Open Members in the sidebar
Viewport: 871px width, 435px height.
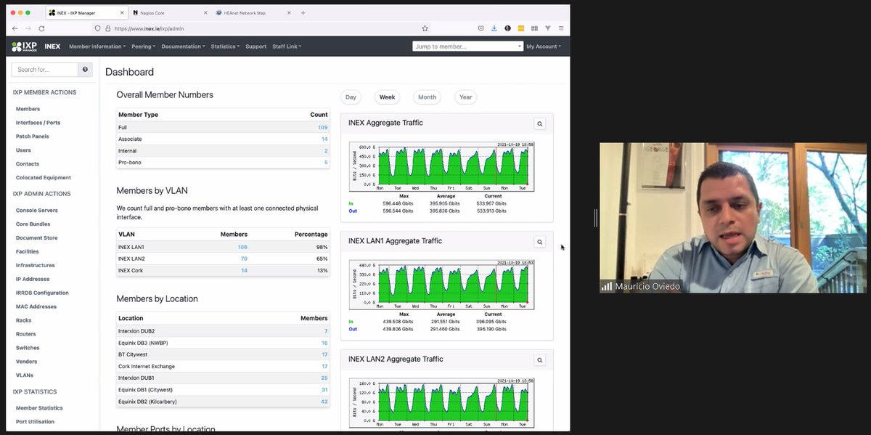[28, 109]
